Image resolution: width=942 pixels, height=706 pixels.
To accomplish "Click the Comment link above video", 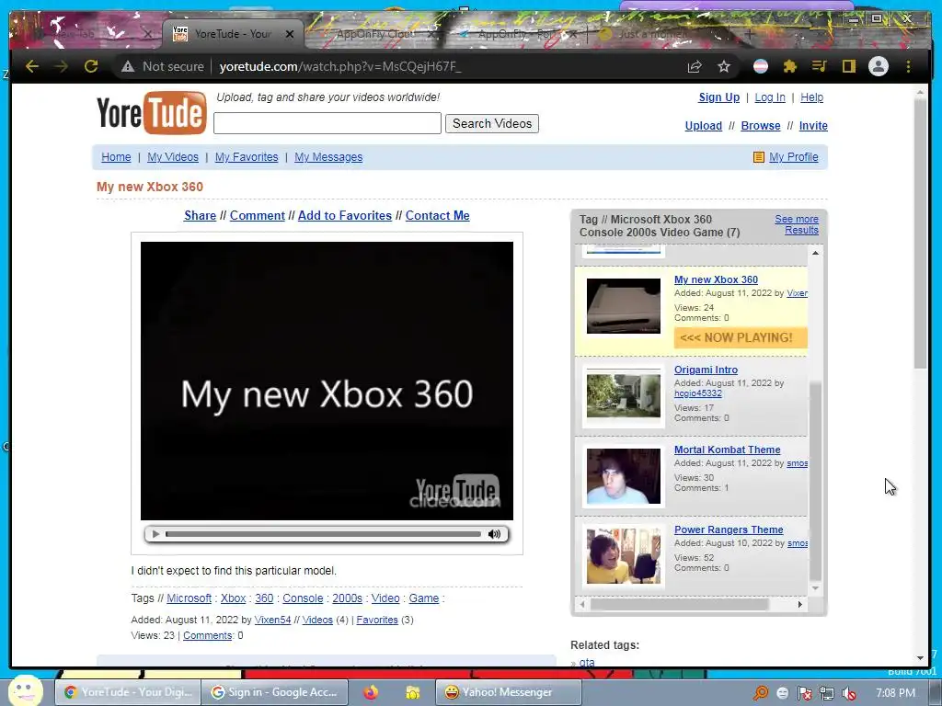I will pyautogui.click(x=258, y=215).
